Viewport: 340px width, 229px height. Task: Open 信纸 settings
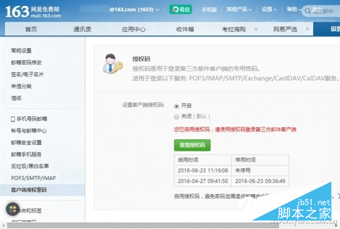coord(16,98)
